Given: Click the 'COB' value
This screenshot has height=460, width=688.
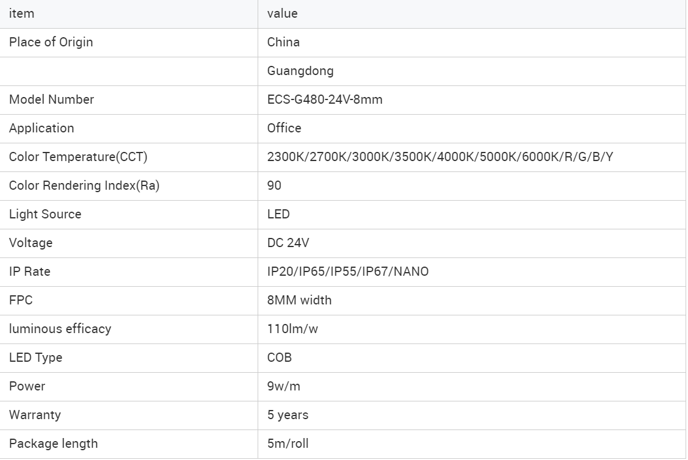Looking at the screenshot, I should click(x=280, y=358).
